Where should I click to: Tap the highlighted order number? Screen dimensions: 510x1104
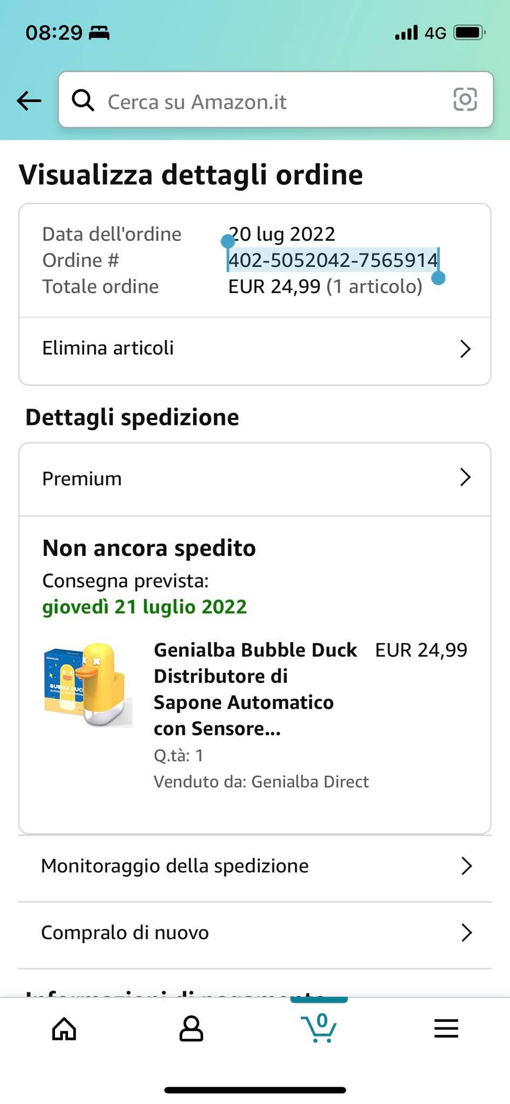click(333, 260)
